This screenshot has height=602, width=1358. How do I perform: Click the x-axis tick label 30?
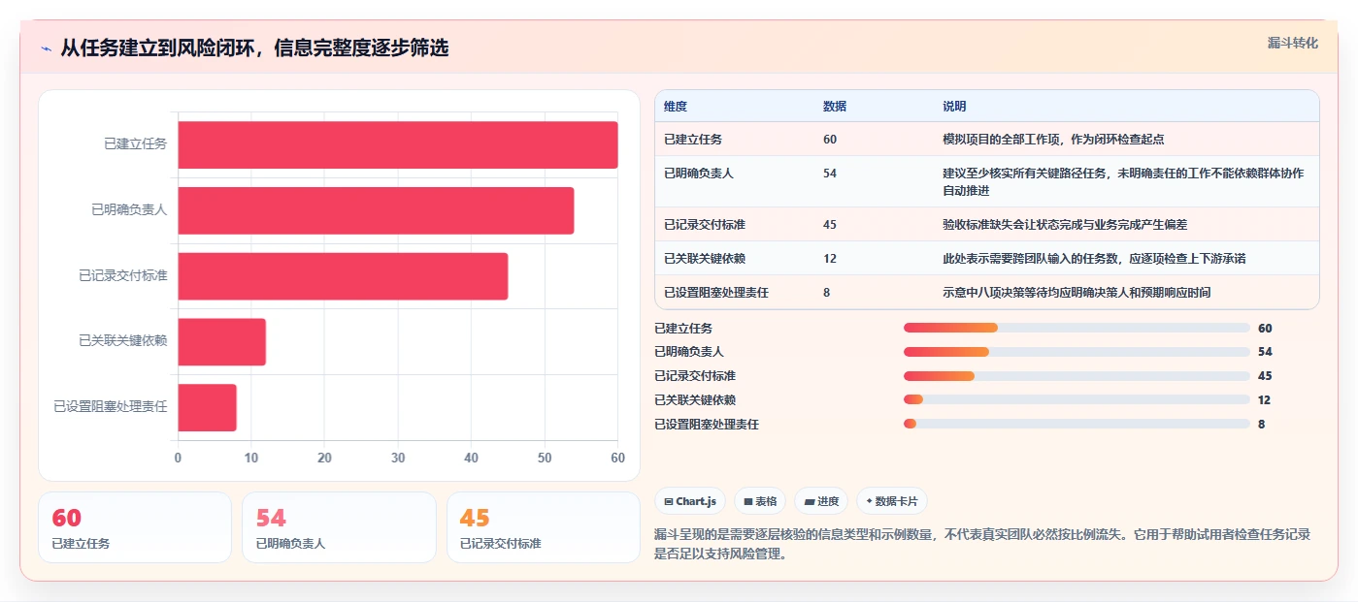click(398, 458)
